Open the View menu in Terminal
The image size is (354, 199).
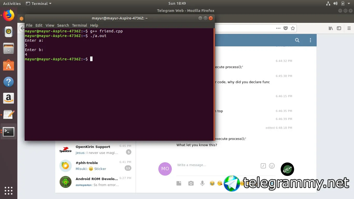(x=50, y=25)
